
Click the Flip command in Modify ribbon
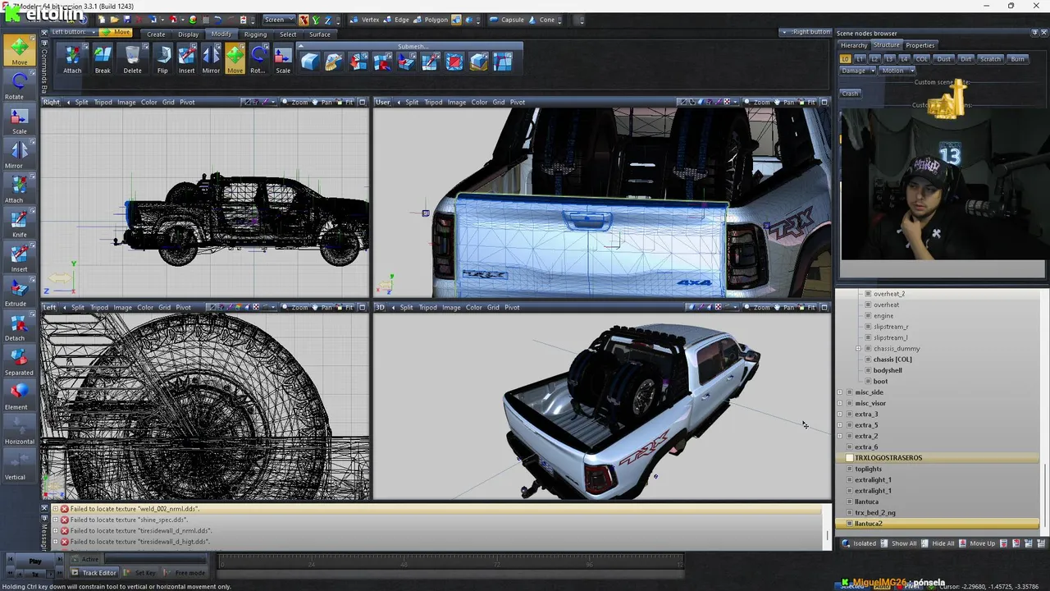(x=162, y=59)
